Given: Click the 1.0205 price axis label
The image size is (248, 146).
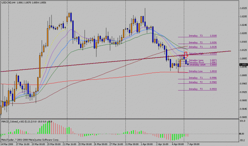Looking at the screenshot, I should click(x=243, y=33).
